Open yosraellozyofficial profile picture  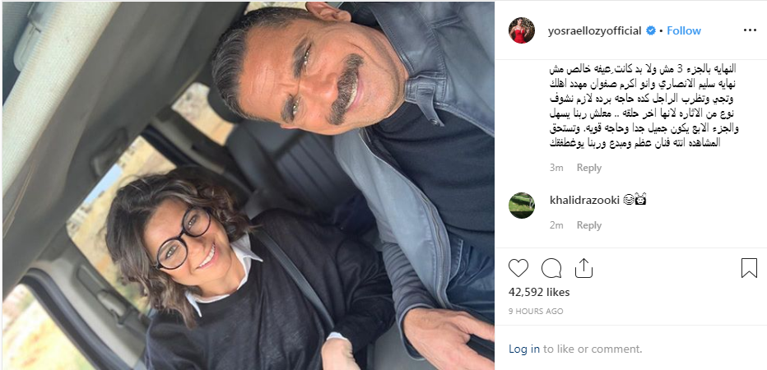tap(522, 30)
